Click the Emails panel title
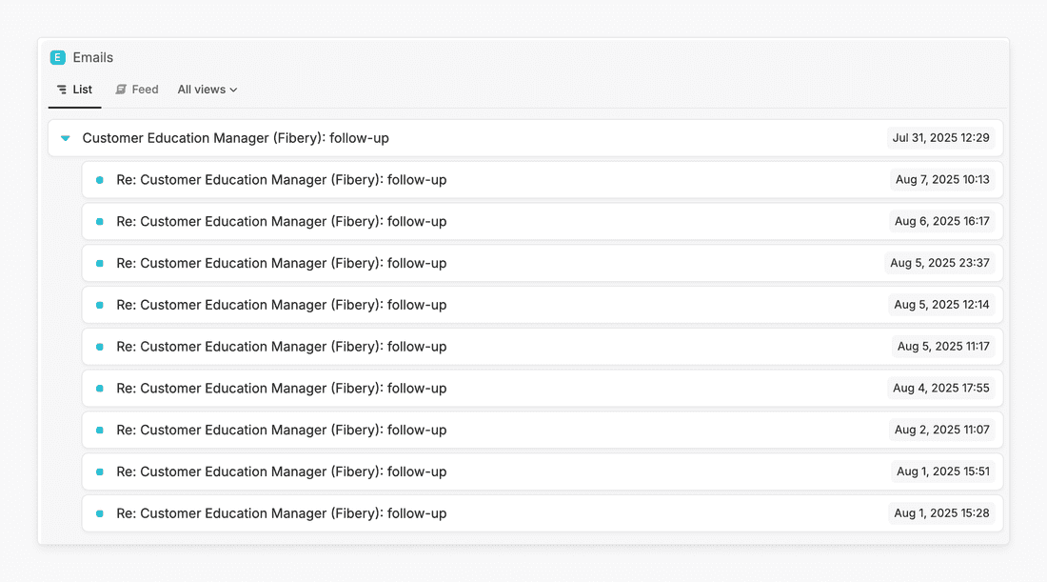Screen dimensions: 1047x582 coord(92,58)
